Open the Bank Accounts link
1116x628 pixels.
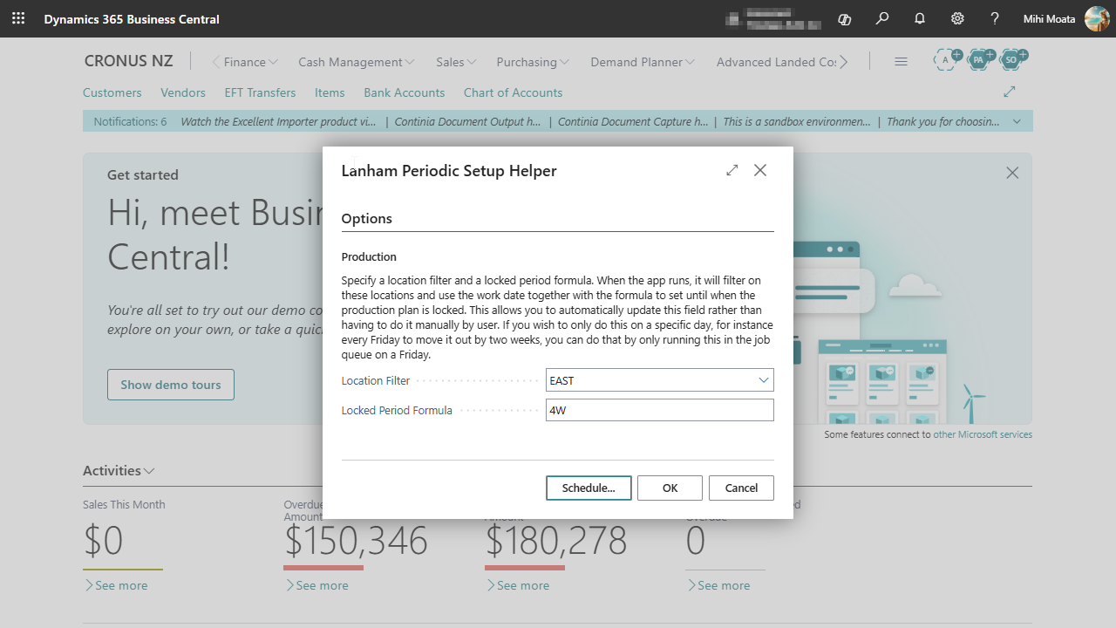(x=405, y=92)
